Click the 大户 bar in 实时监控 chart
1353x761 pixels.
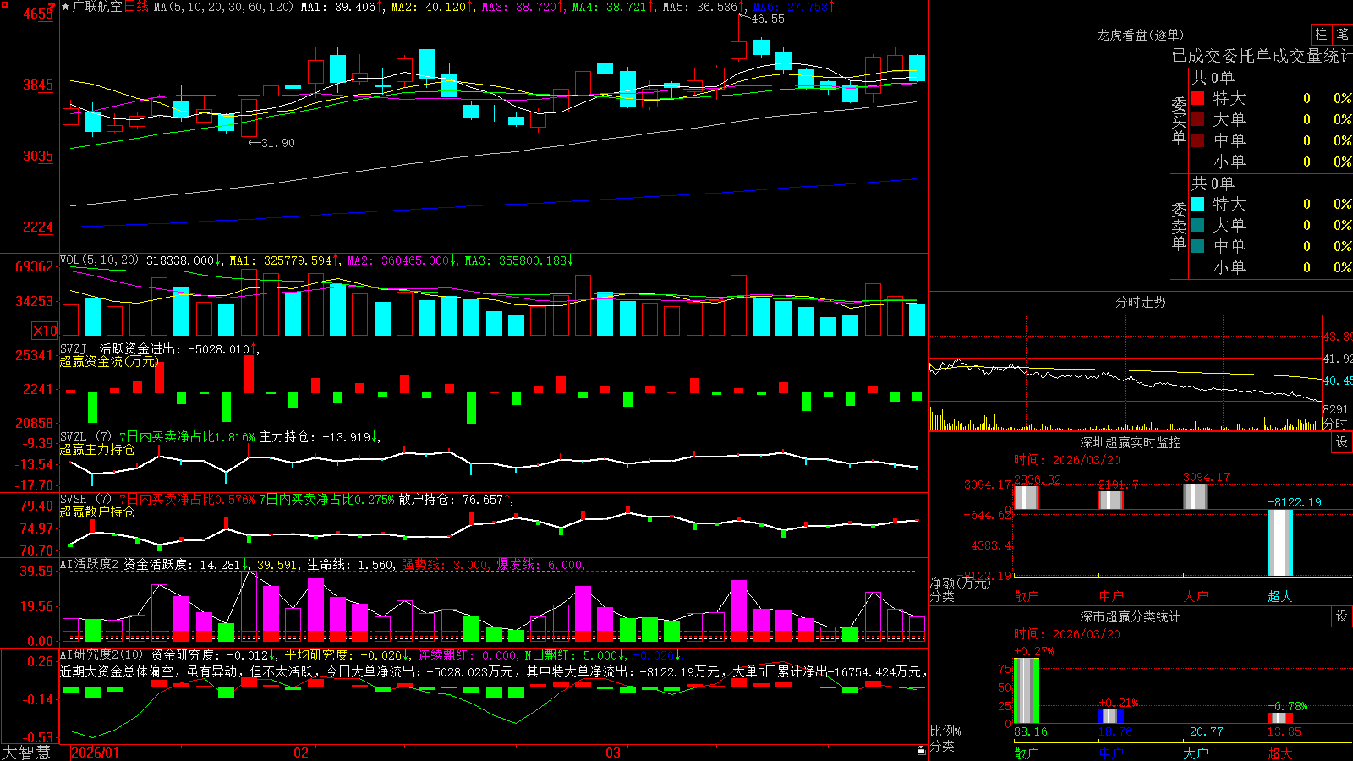point(1196,496)
